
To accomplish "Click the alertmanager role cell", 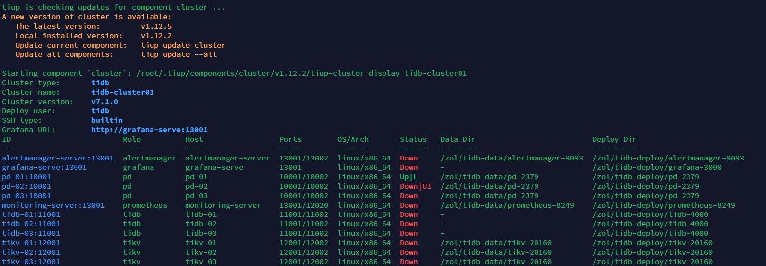I will pos(150,158).
